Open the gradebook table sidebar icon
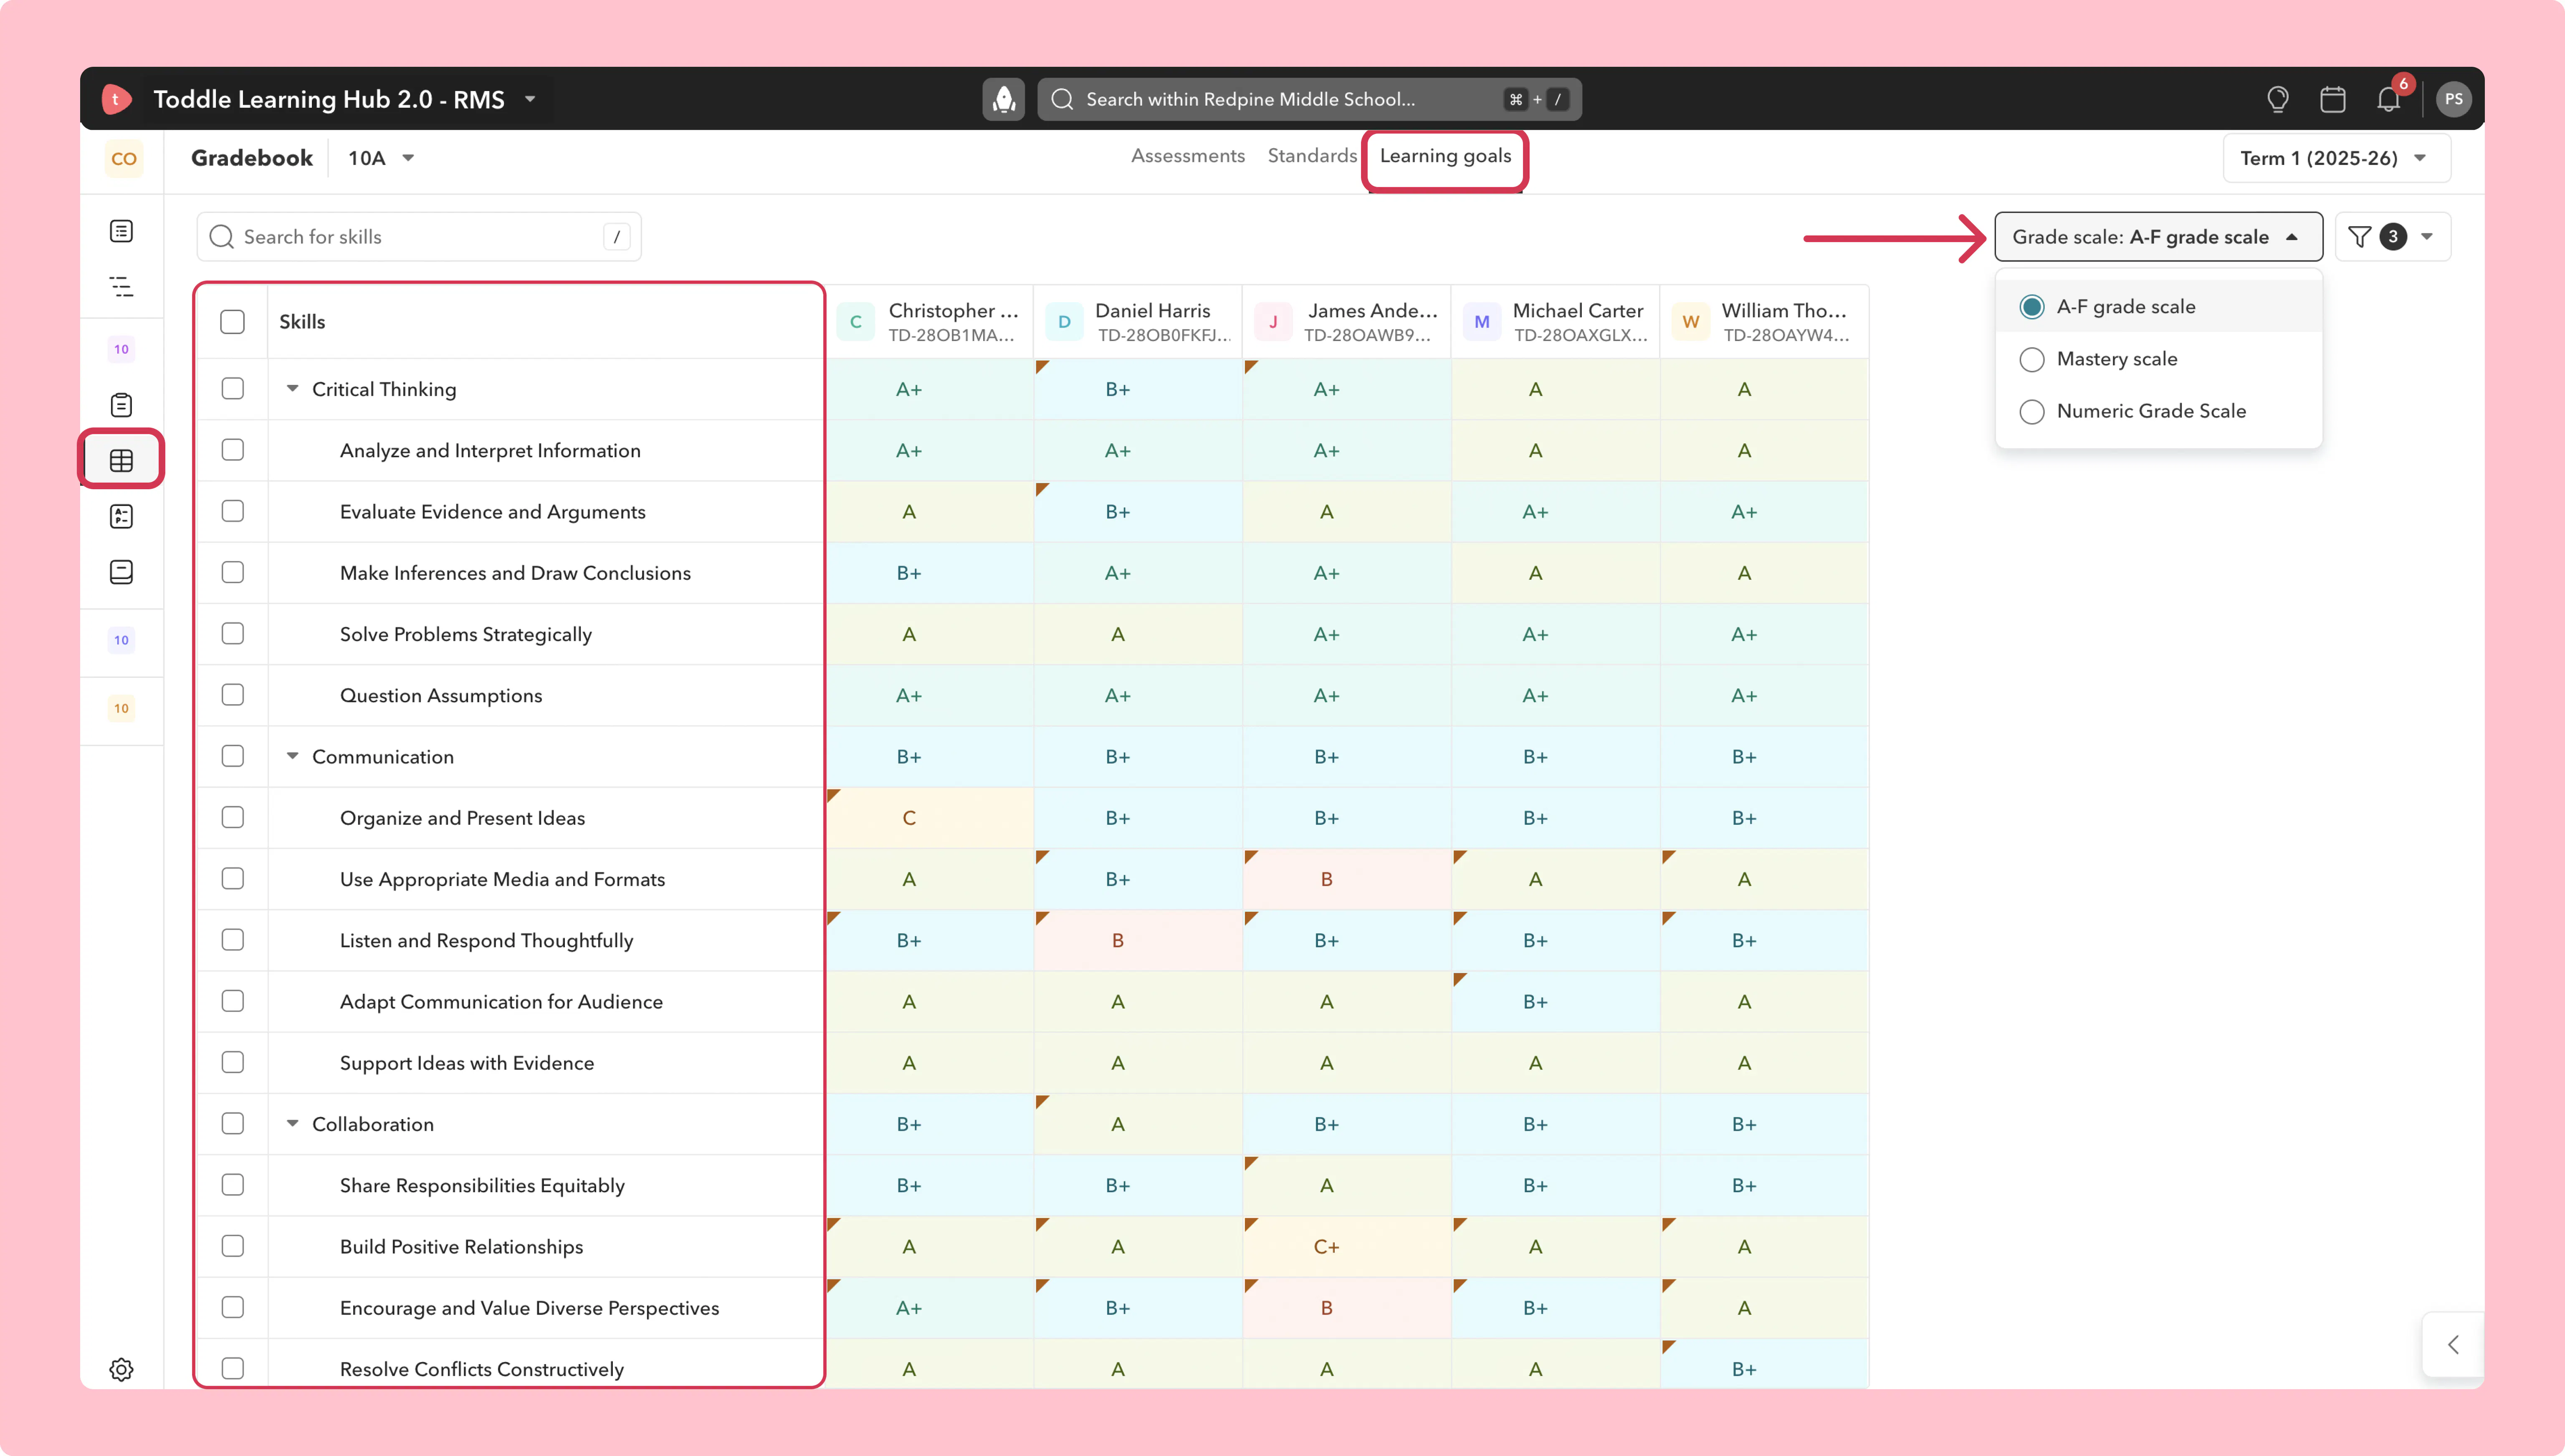 coord(121,460)
